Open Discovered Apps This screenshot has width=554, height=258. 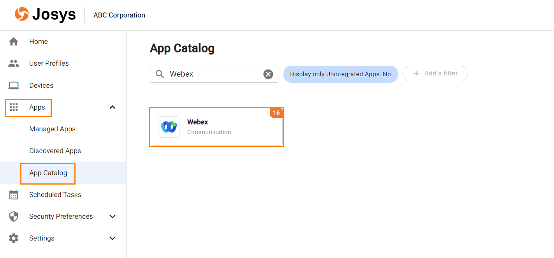[x=55, y=151]
